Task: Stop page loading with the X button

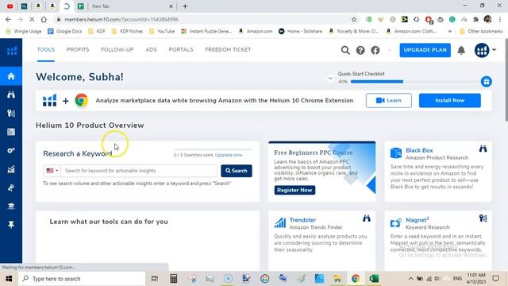Action: pos(32,19)
